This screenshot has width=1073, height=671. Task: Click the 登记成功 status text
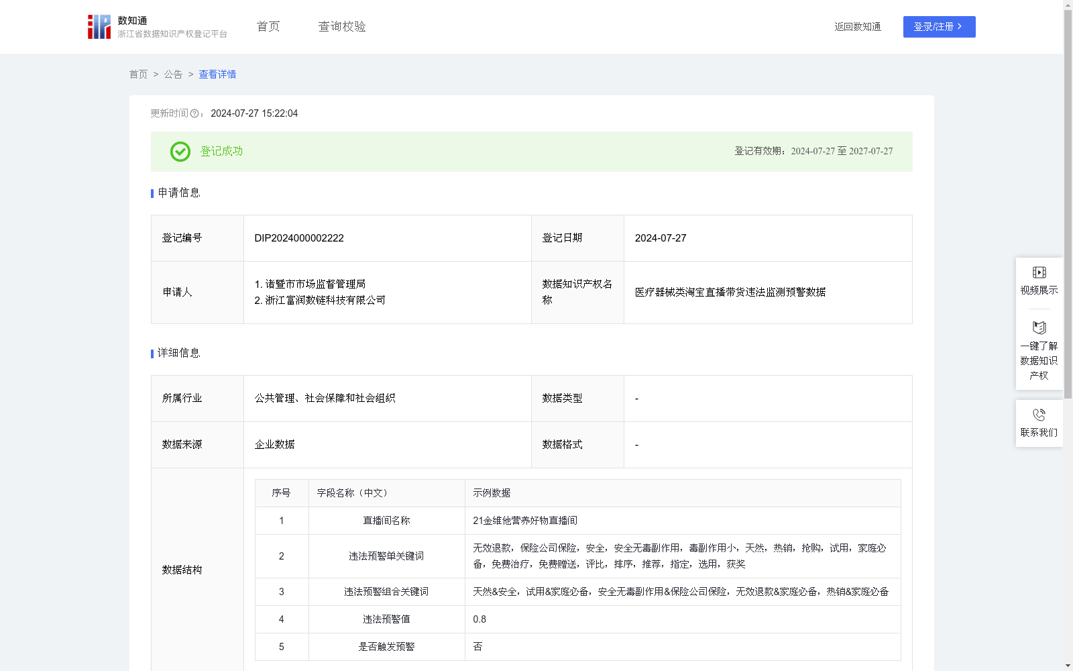tap(222, 152)
